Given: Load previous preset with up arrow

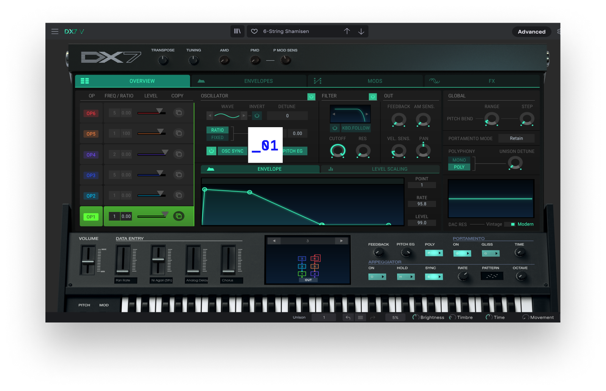Looking at the screenshot, I should [347, 31].
